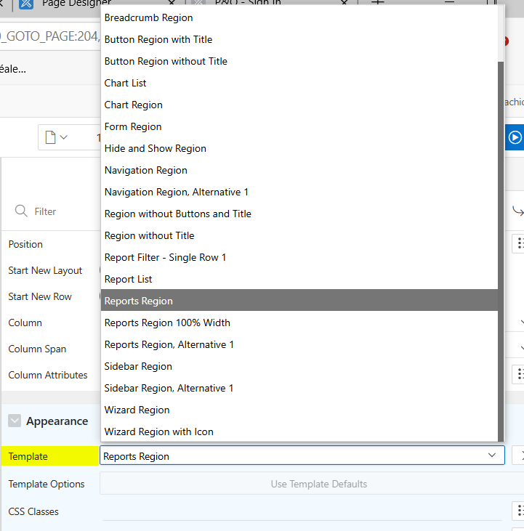
Task: Click the list icon for CSS Classes
Action: (x=519, y=511)
